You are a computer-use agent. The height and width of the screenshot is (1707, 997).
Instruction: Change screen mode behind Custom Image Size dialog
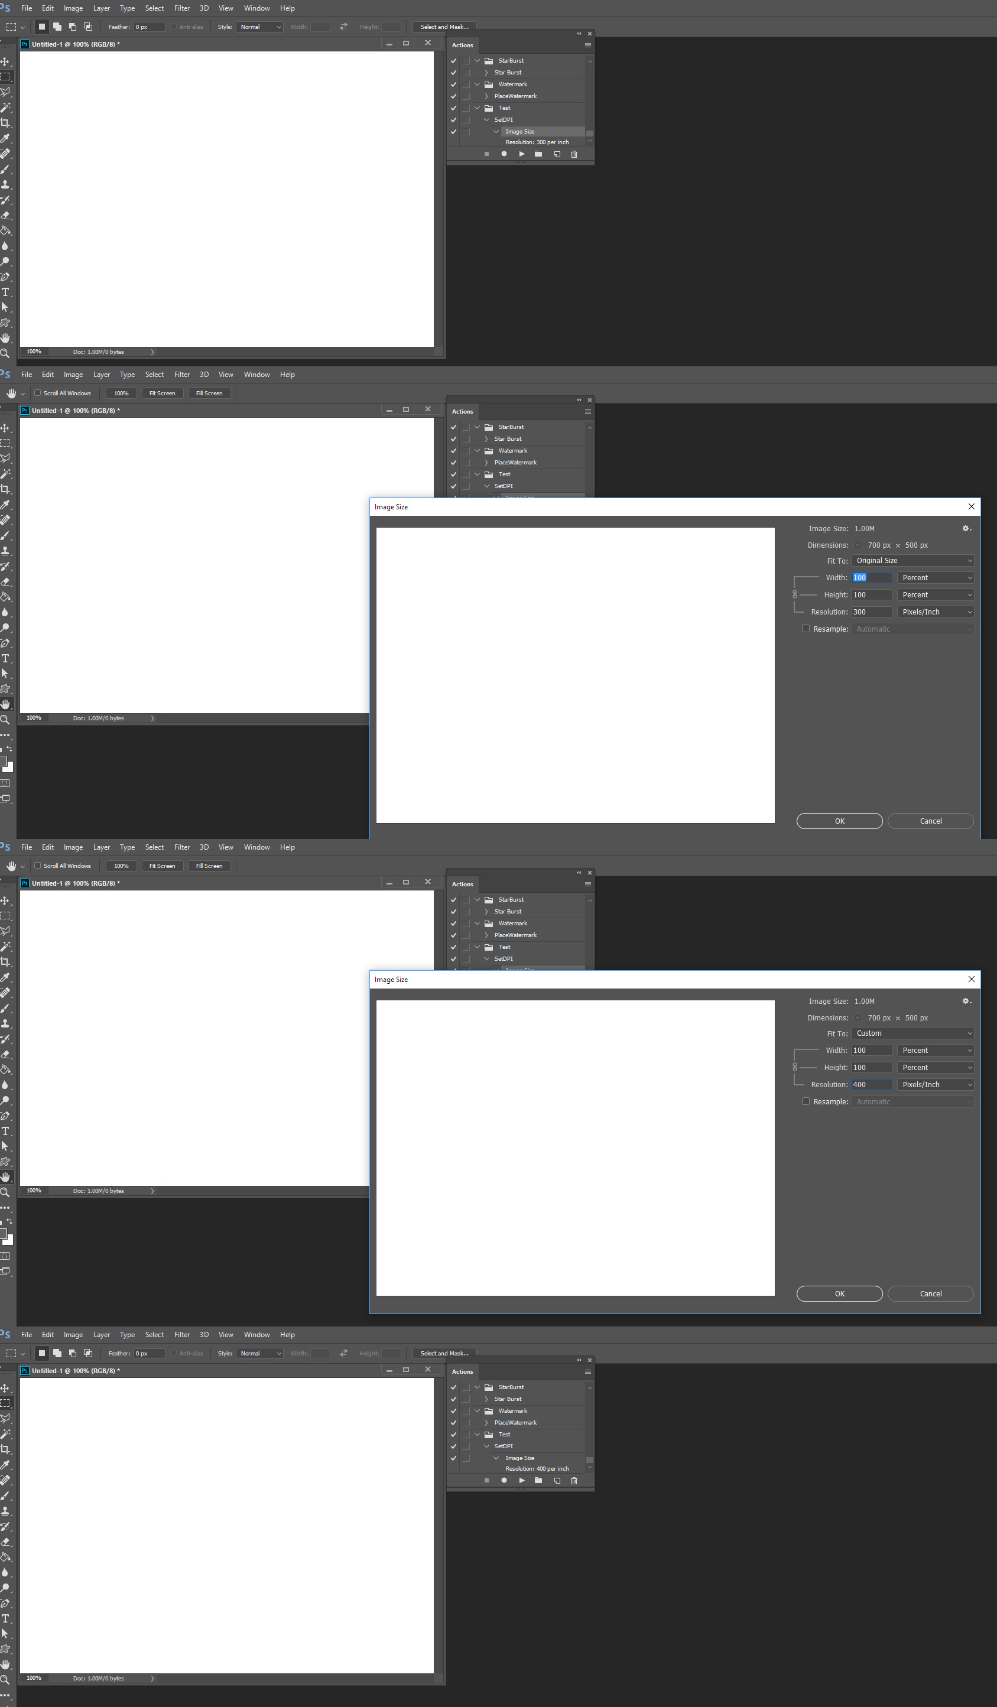pos(5,1272)
